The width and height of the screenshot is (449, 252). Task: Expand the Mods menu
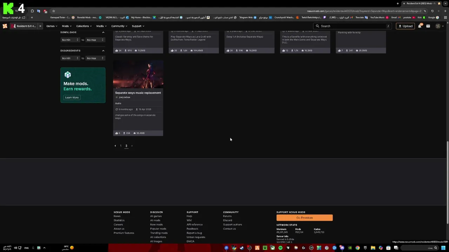[x=67, y=26]
